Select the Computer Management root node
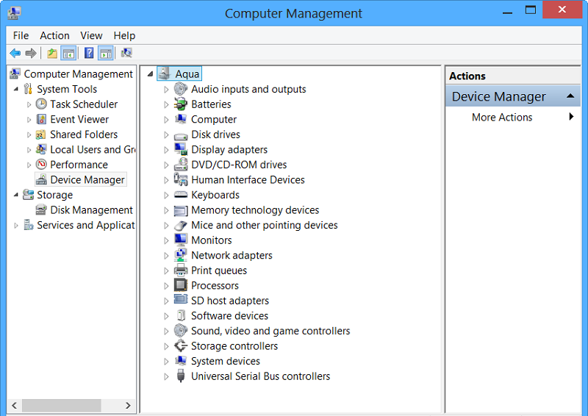 [78, 74]
